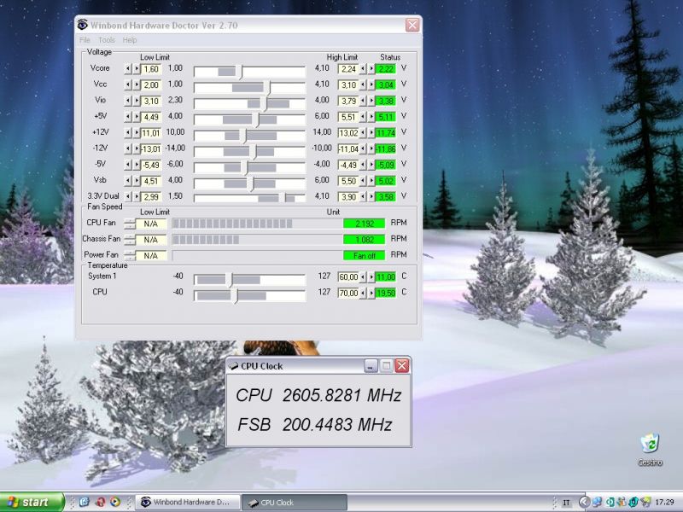The width and height of the screenshot is (683, 512).
Task: Increase the Vcc high limit with the right arrow
Action: [371, 84]
